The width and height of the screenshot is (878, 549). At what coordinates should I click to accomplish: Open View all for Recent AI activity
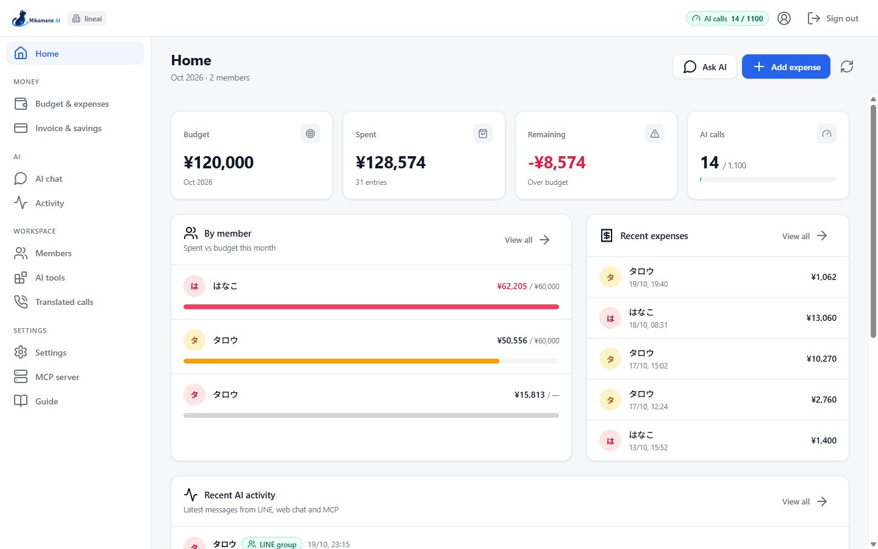click(x=805, y=501)
